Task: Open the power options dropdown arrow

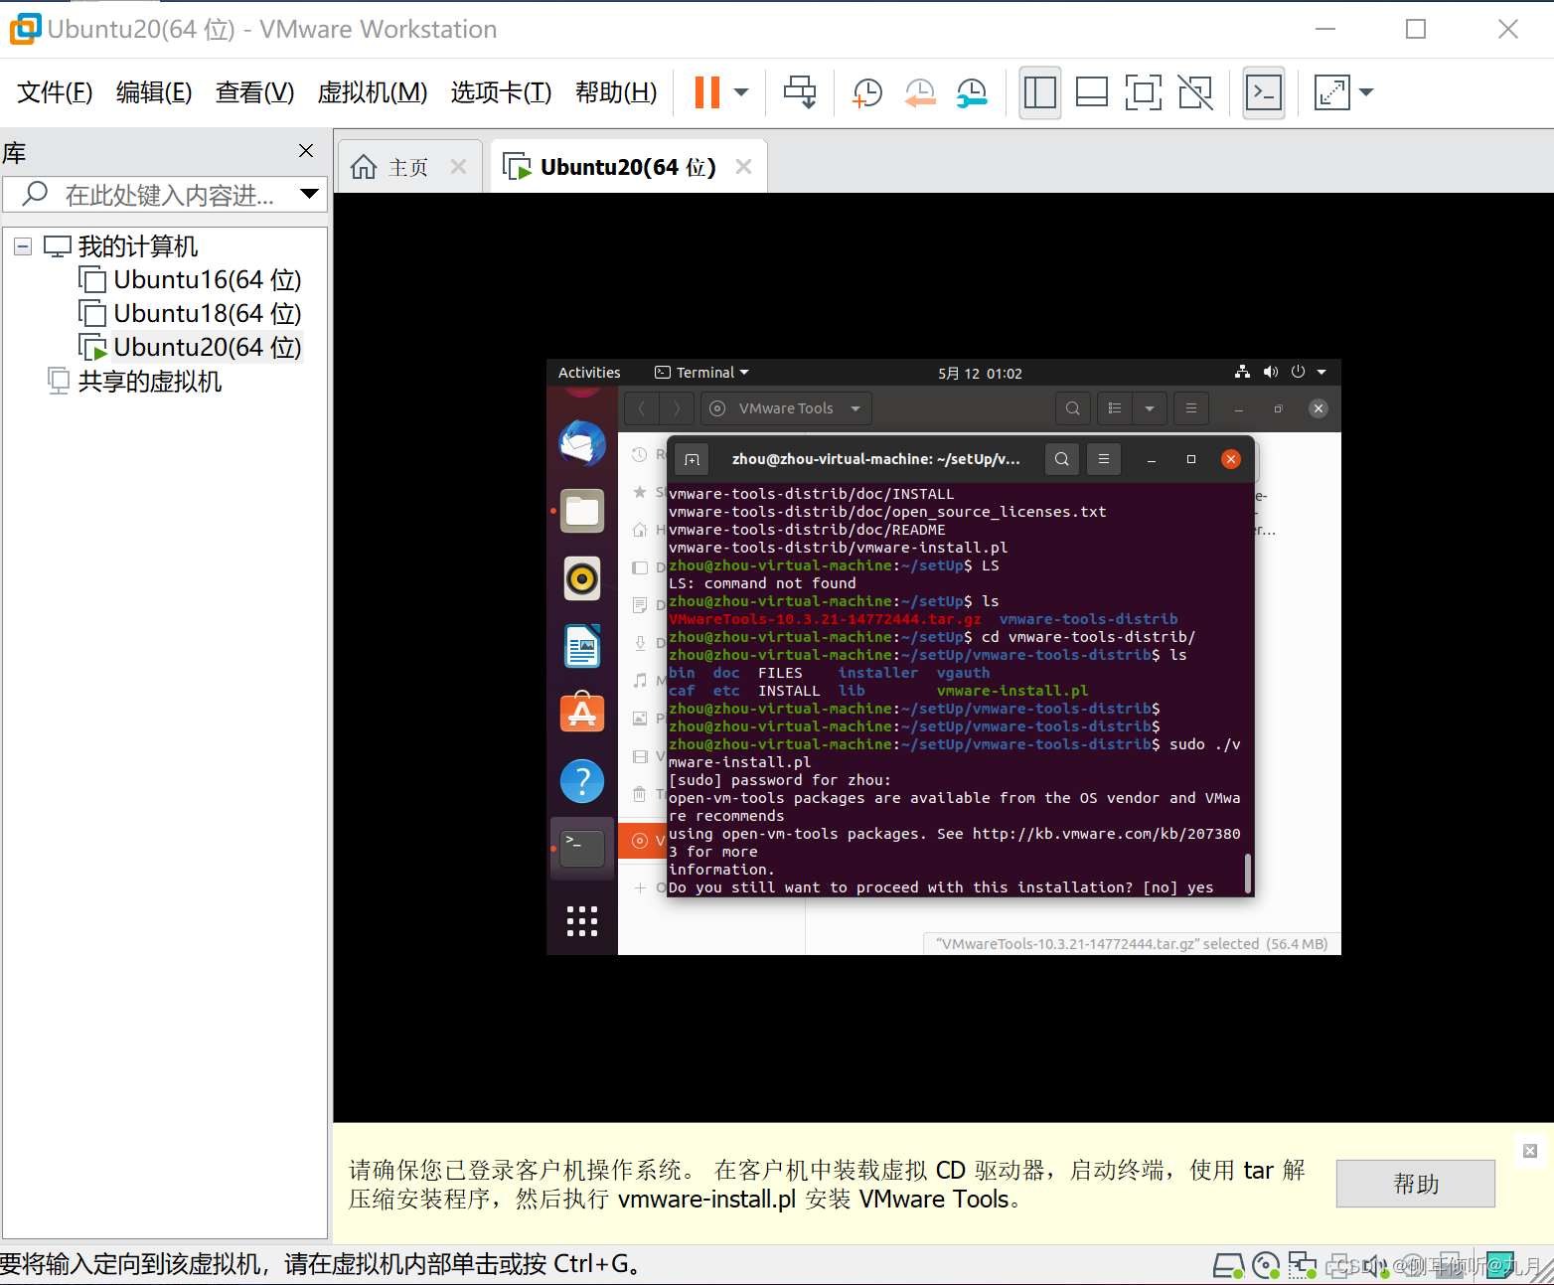Action: 741,92
